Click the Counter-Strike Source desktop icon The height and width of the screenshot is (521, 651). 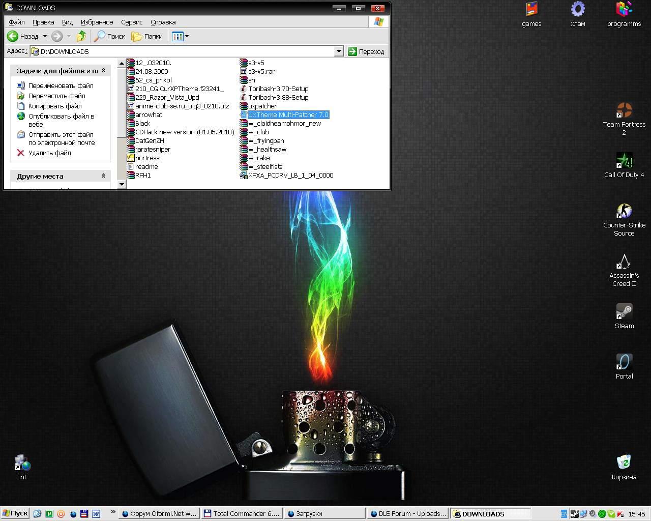pyautogui.click(x=624, y=211)
